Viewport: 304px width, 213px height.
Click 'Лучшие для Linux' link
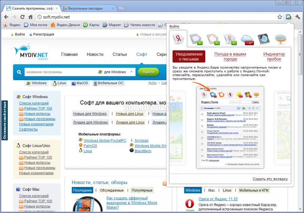coord(130,122)
